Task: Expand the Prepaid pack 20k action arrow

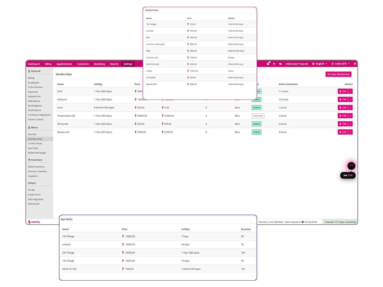Action: (351, 116)
